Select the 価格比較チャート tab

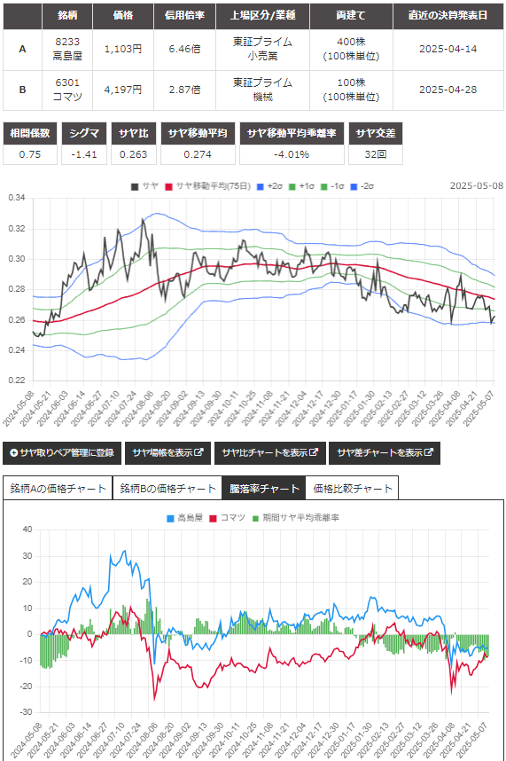352,488
